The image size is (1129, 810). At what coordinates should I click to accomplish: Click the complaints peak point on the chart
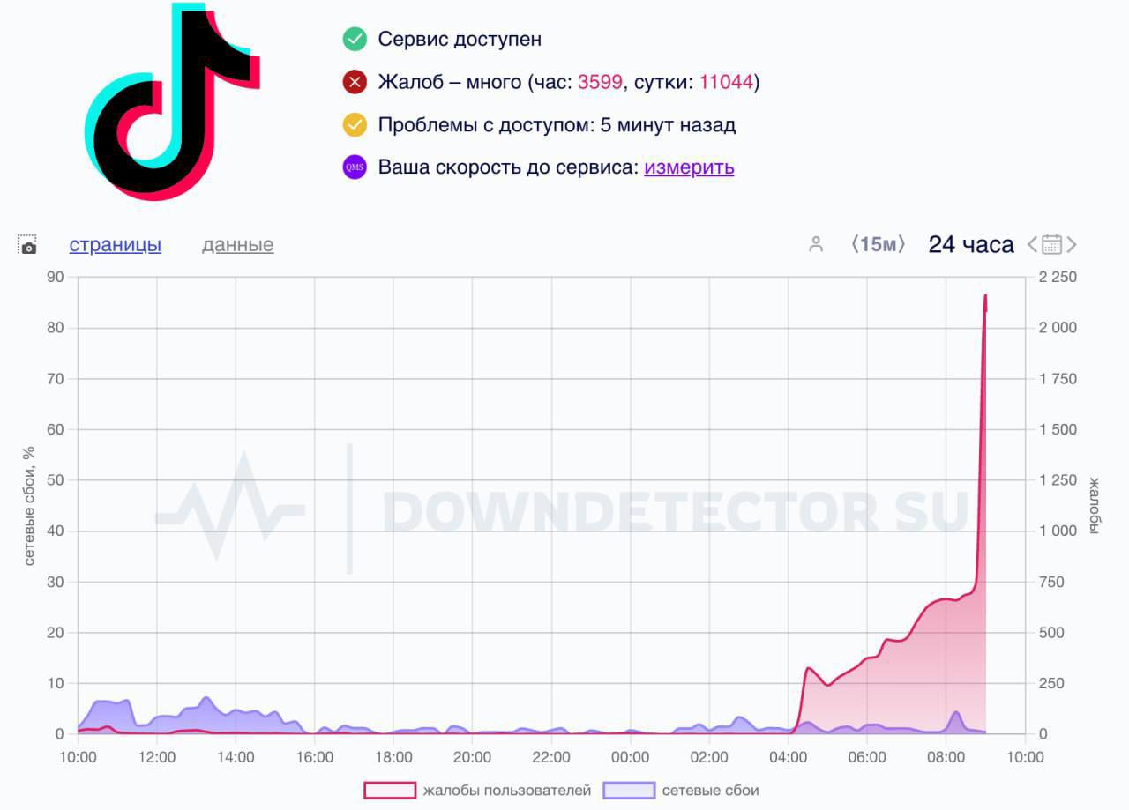(x=985, y=296)
